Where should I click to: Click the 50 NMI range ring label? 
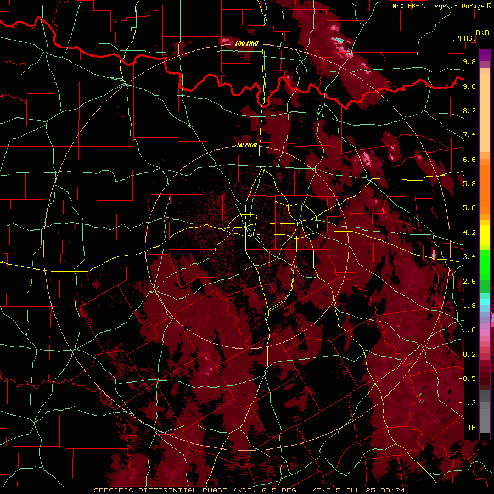pyautogui.click(x=247, y=145)
